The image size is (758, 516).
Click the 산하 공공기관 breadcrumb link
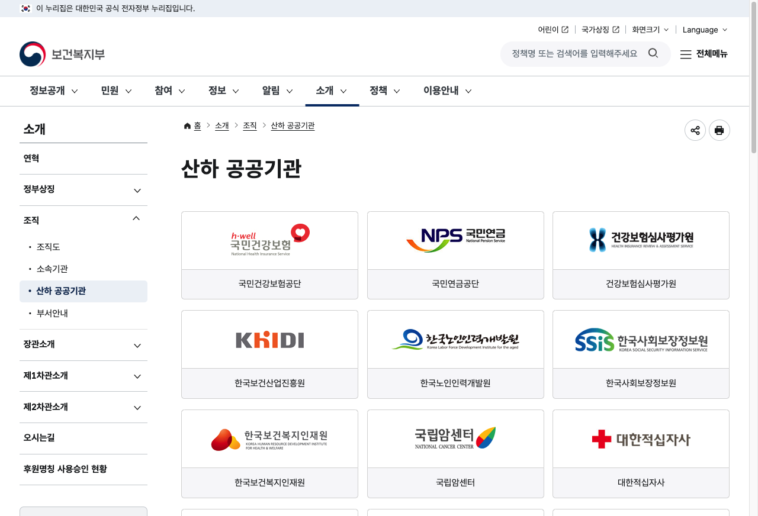point(293,126)
